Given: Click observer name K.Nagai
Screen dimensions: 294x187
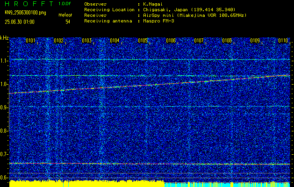Looking at the screenshot, I should 154,4.
